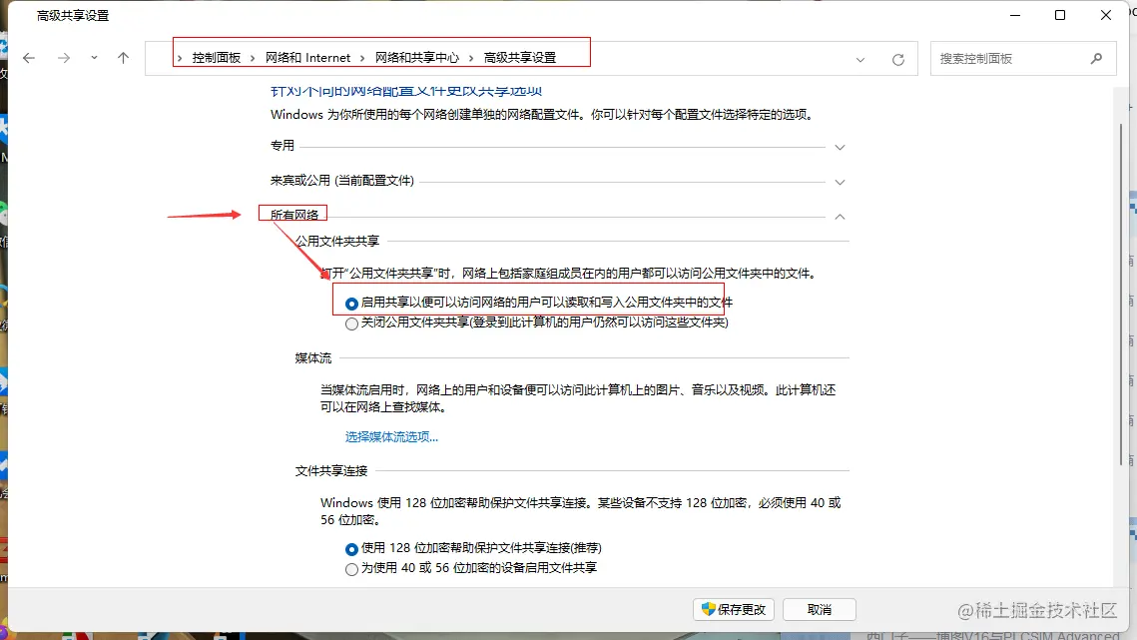Go back with the left arrow

28,58
